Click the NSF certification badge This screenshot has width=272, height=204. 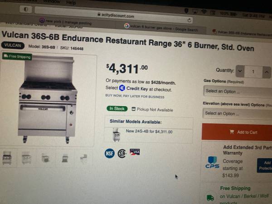pyautogui.click(x=109, y=153)
